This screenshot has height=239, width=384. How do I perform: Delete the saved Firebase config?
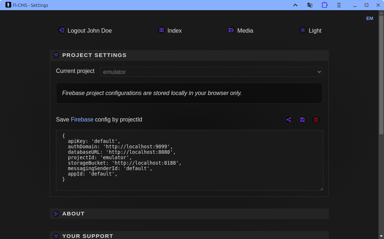pyautogui.click(x=316, y=120)
